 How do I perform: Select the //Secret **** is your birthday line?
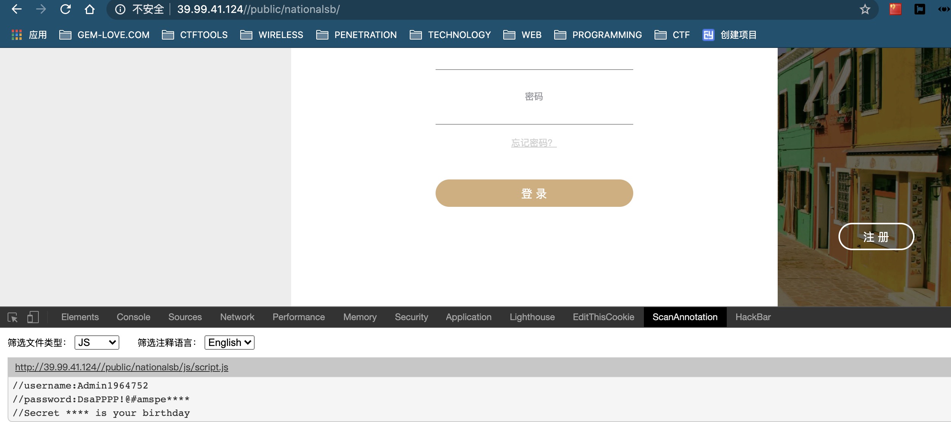point(101,413)
